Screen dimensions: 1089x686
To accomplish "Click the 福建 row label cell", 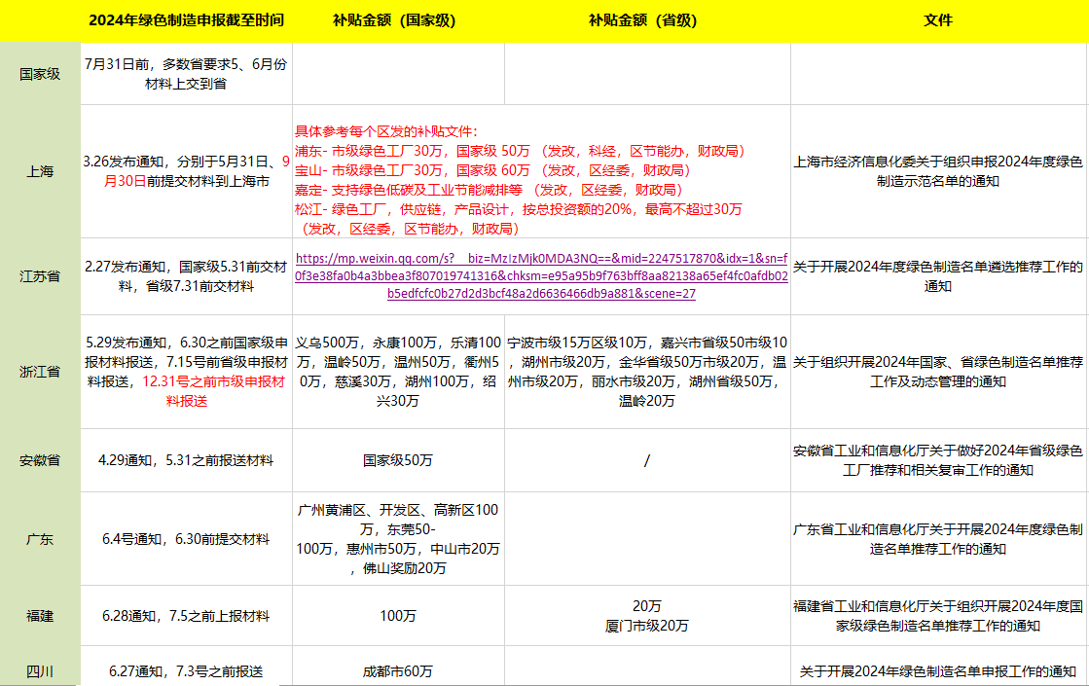I will pos(40,616).
